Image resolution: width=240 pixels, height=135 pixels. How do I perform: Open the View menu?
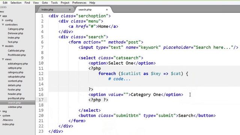(x=36, y=3)
